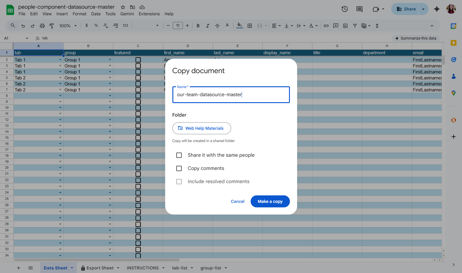Screen dimensions: 462x273
Task: Click the Gemini sparkle icon
Action: point(437,9)
